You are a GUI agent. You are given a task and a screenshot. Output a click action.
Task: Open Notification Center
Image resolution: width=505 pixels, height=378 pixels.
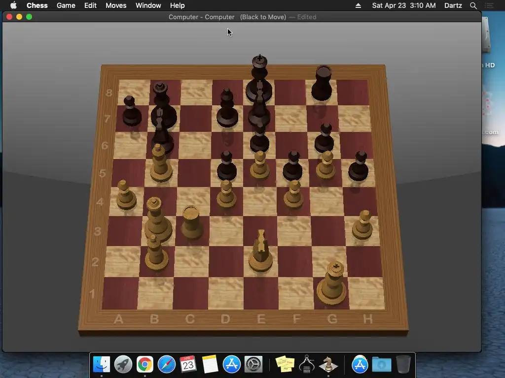(489, 5)
